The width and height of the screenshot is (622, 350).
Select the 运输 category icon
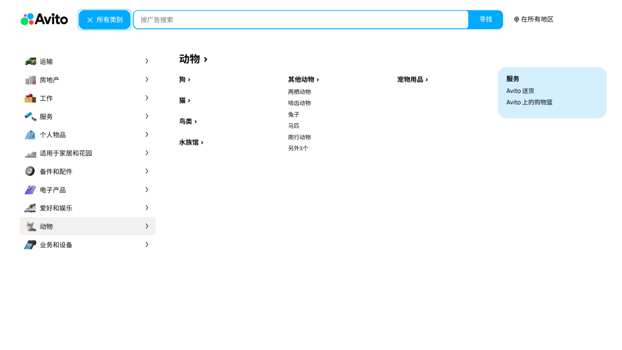tap(30, 61)
